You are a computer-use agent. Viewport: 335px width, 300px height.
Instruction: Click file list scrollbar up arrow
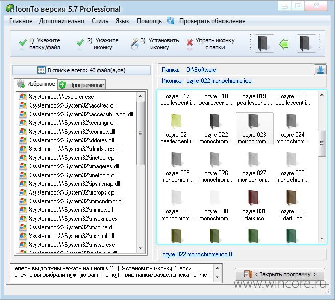click(x=140, y=96)
